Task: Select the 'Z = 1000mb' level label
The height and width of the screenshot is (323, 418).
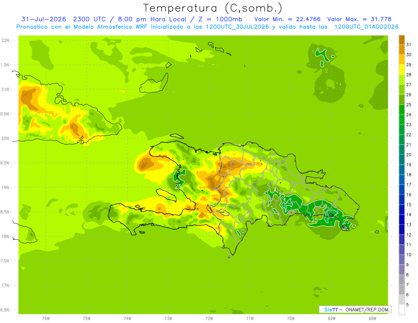Action: pos(220,19)
